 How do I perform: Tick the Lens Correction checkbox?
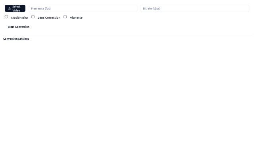(x=33, y=17)
